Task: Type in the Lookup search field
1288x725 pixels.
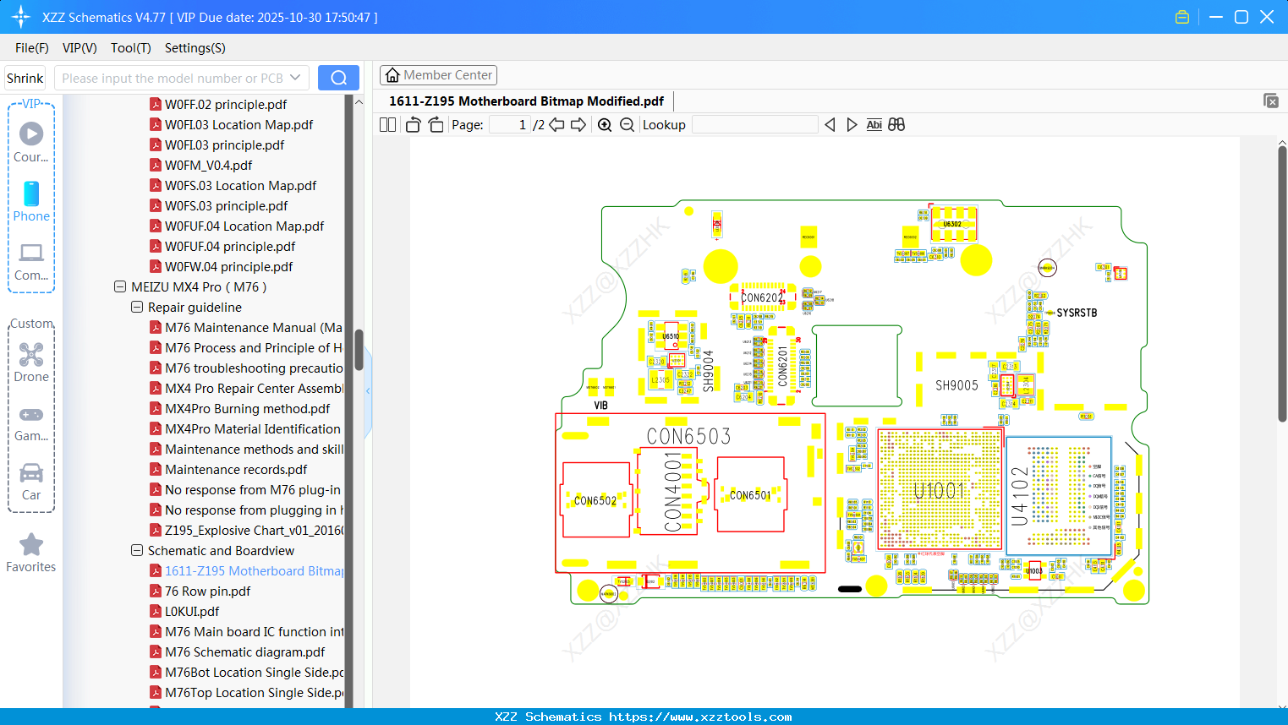Action: click(x=755, y=124)
